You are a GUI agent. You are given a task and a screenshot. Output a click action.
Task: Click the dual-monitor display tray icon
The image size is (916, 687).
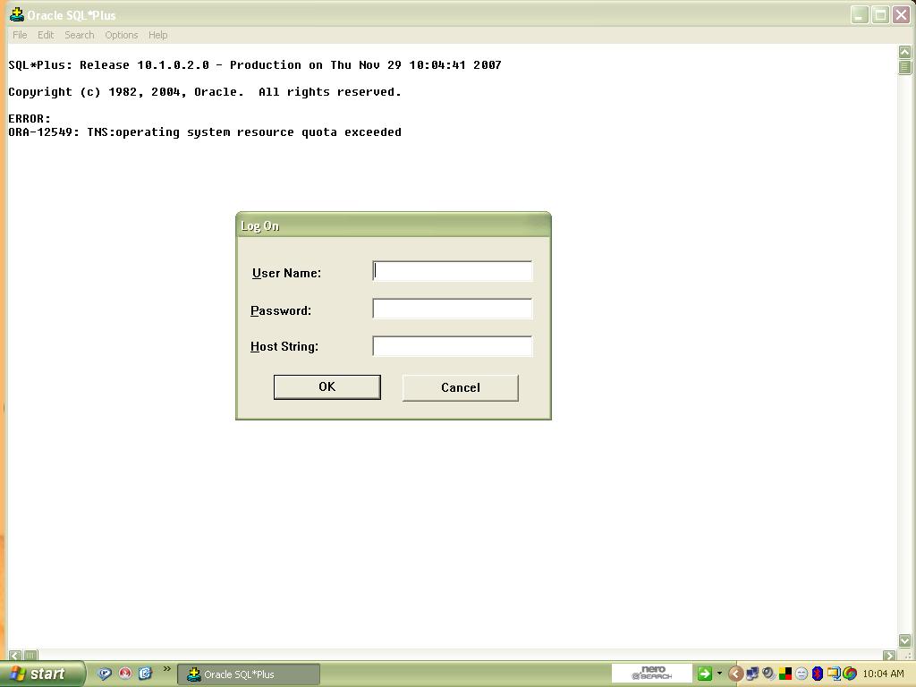pos(834,674)
